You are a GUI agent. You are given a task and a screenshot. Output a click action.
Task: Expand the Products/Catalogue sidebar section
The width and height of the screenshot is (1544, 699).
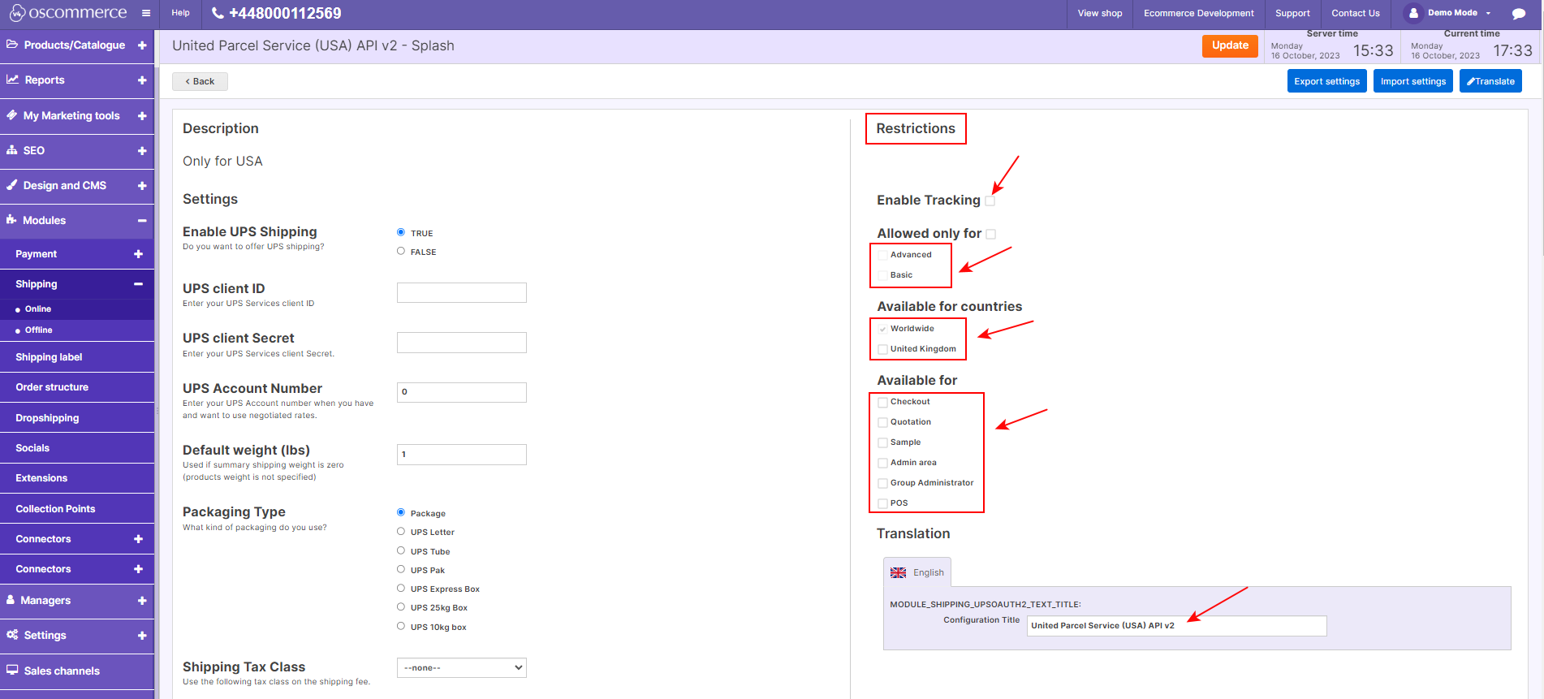142,45
